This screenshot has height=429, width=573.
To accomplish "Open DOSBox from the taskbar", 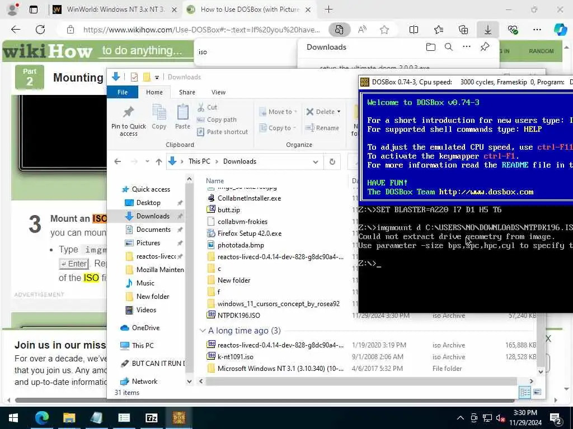I will tap(179, 418).
